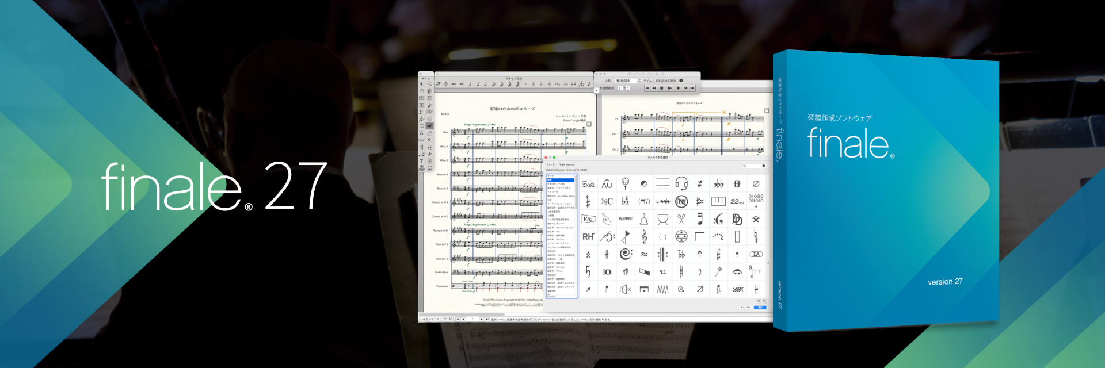
Task: Select the Zoom magnifier tool
Action: click(x=429, y=84)
